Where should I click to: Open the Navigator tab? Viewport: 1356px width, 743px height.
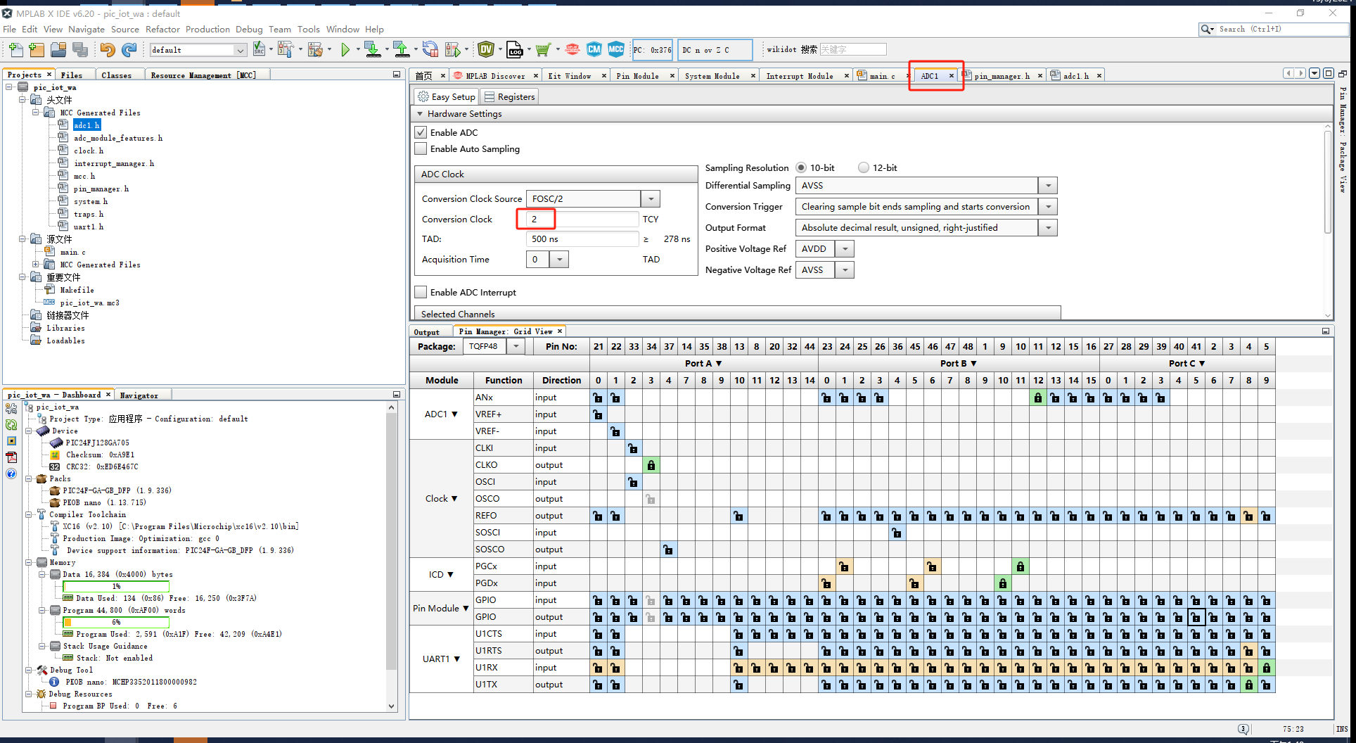(x=139, y=395)
